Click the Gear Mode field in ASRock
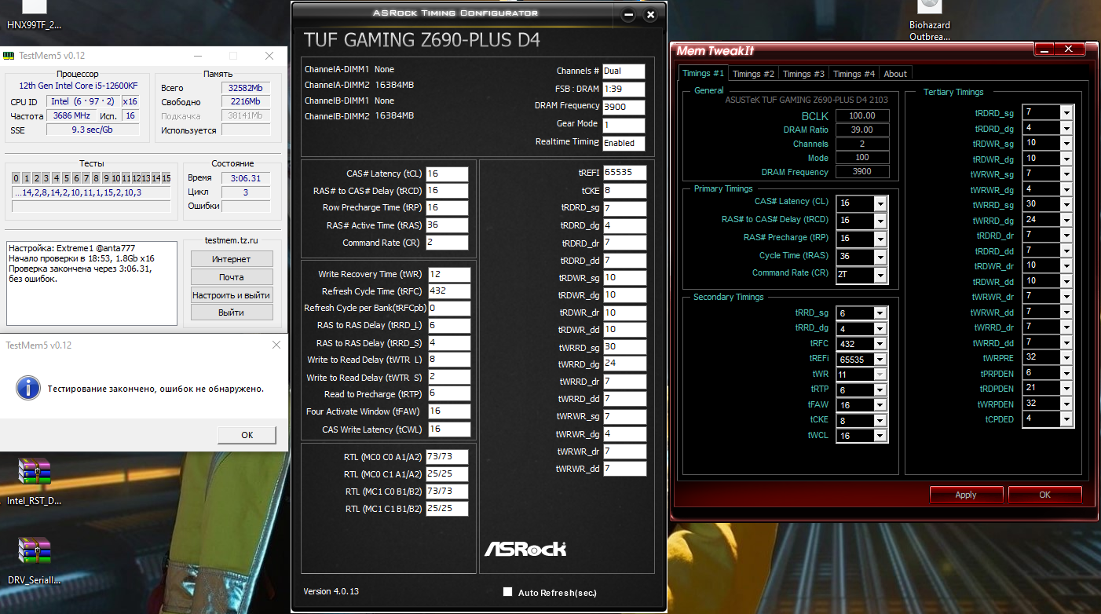The height and width of the screenshot is (614, 1101). point(624,125)
